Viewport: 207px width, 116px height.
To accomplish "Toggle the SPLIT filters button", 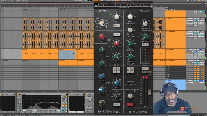I will tap(117, 26).
